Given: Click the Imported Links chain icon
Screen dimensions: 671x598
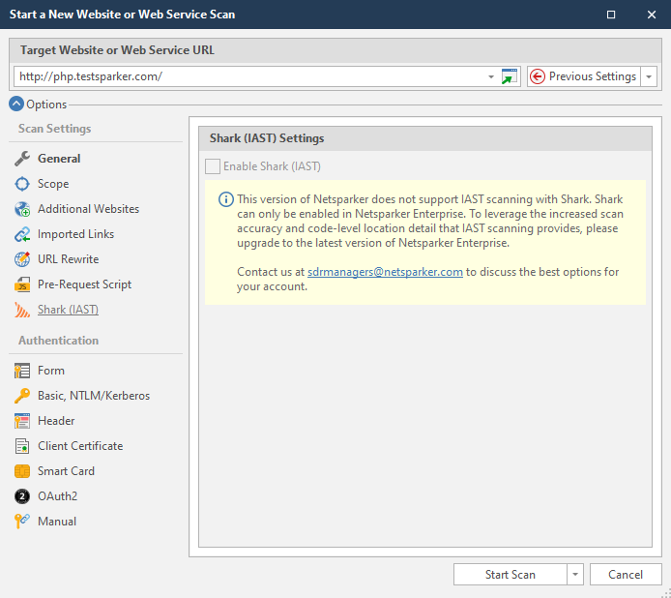Looking at the screenshot, I should pos(22,234).
